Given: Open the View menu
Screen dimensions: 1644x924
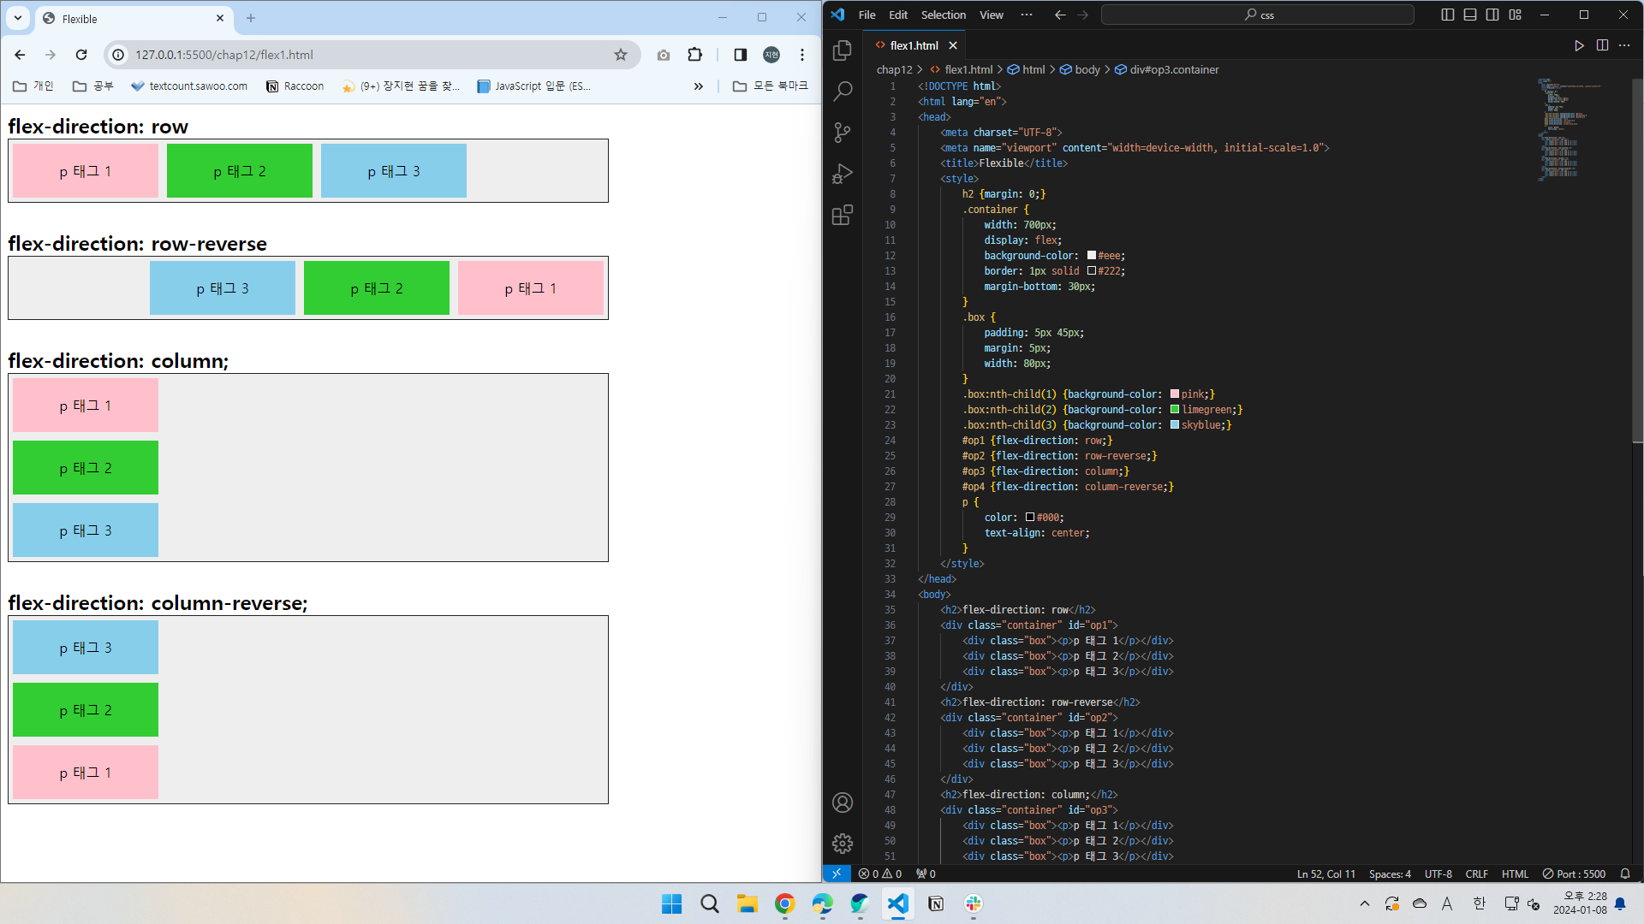Looking at the screenshot, I should (x=992, y=15).
